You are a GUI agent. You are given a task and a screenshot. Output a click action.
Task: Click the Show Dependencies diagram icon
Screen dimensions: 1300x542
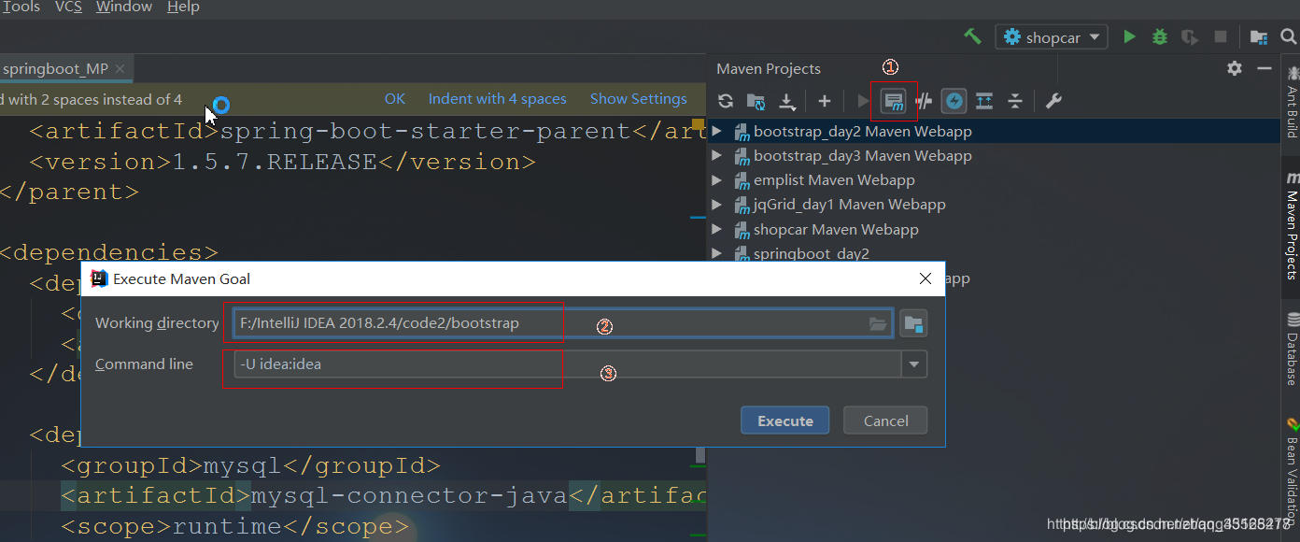click(x=984, y=101)
